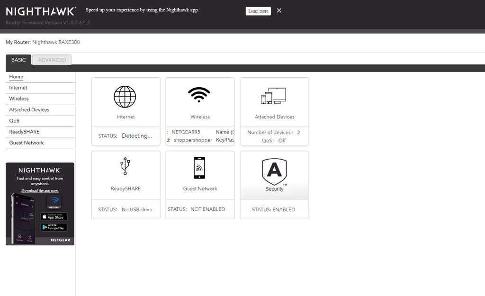Click the Wireless tile label

(200, 117)
